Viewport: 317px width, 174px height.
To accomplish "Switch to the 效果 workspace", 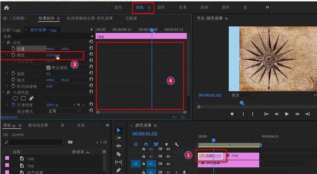I will [x=182, y=7].
